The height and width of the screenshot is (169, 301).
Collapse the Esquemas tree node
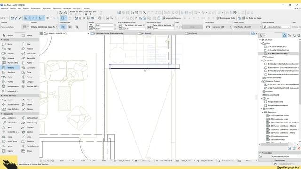click(261, 109)
